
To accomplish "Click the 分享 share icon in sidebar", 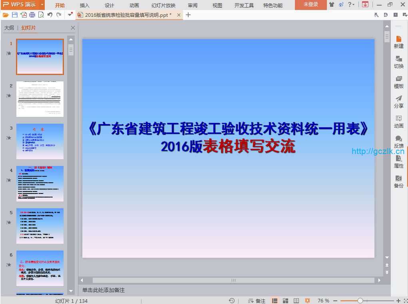I will tap(398, 102).
